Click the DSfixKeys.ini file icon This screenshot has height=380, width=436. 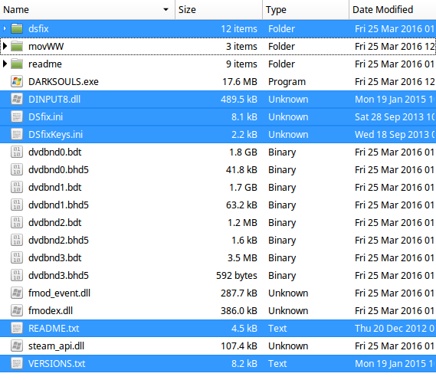[17, 135]
